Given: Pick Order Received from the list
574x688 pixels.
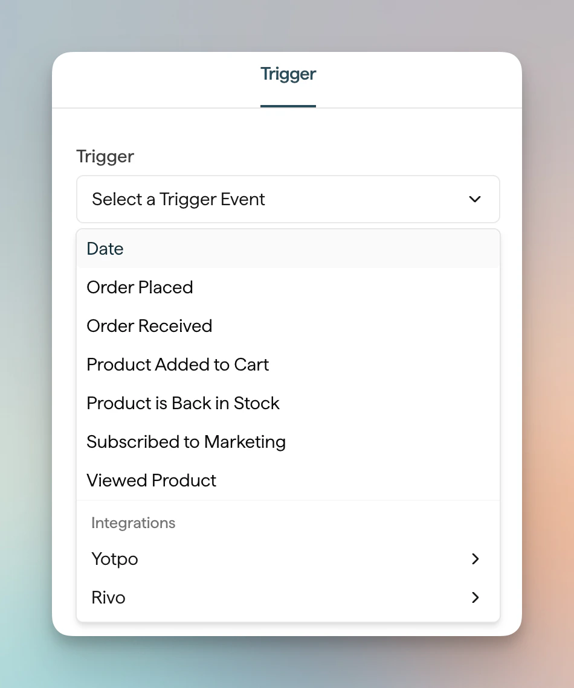Looking at the screenshot, I should coord(149,326).
